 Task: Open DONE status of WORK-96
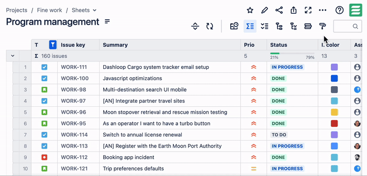pyautogui.click(x=278, y=112)
